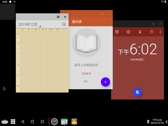Click the back triangle navigation button
Viewport: 168px width, 126px height.
point(23,122)
